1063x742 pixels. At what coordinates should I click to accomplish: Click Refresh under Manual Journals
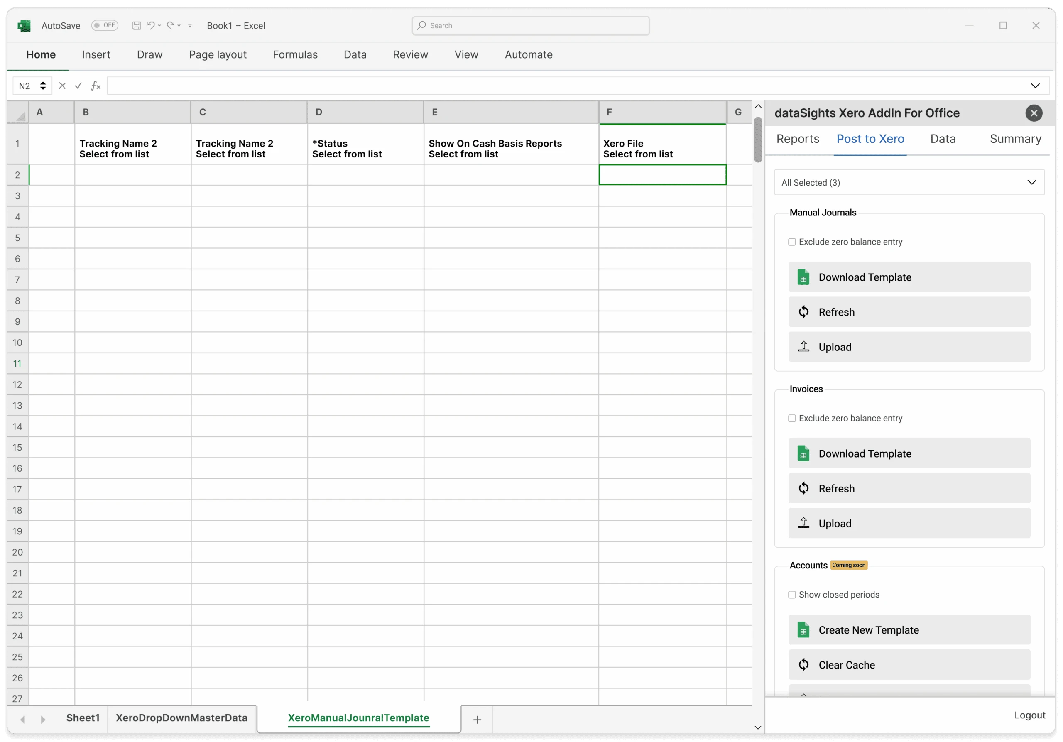click(909, 312)
